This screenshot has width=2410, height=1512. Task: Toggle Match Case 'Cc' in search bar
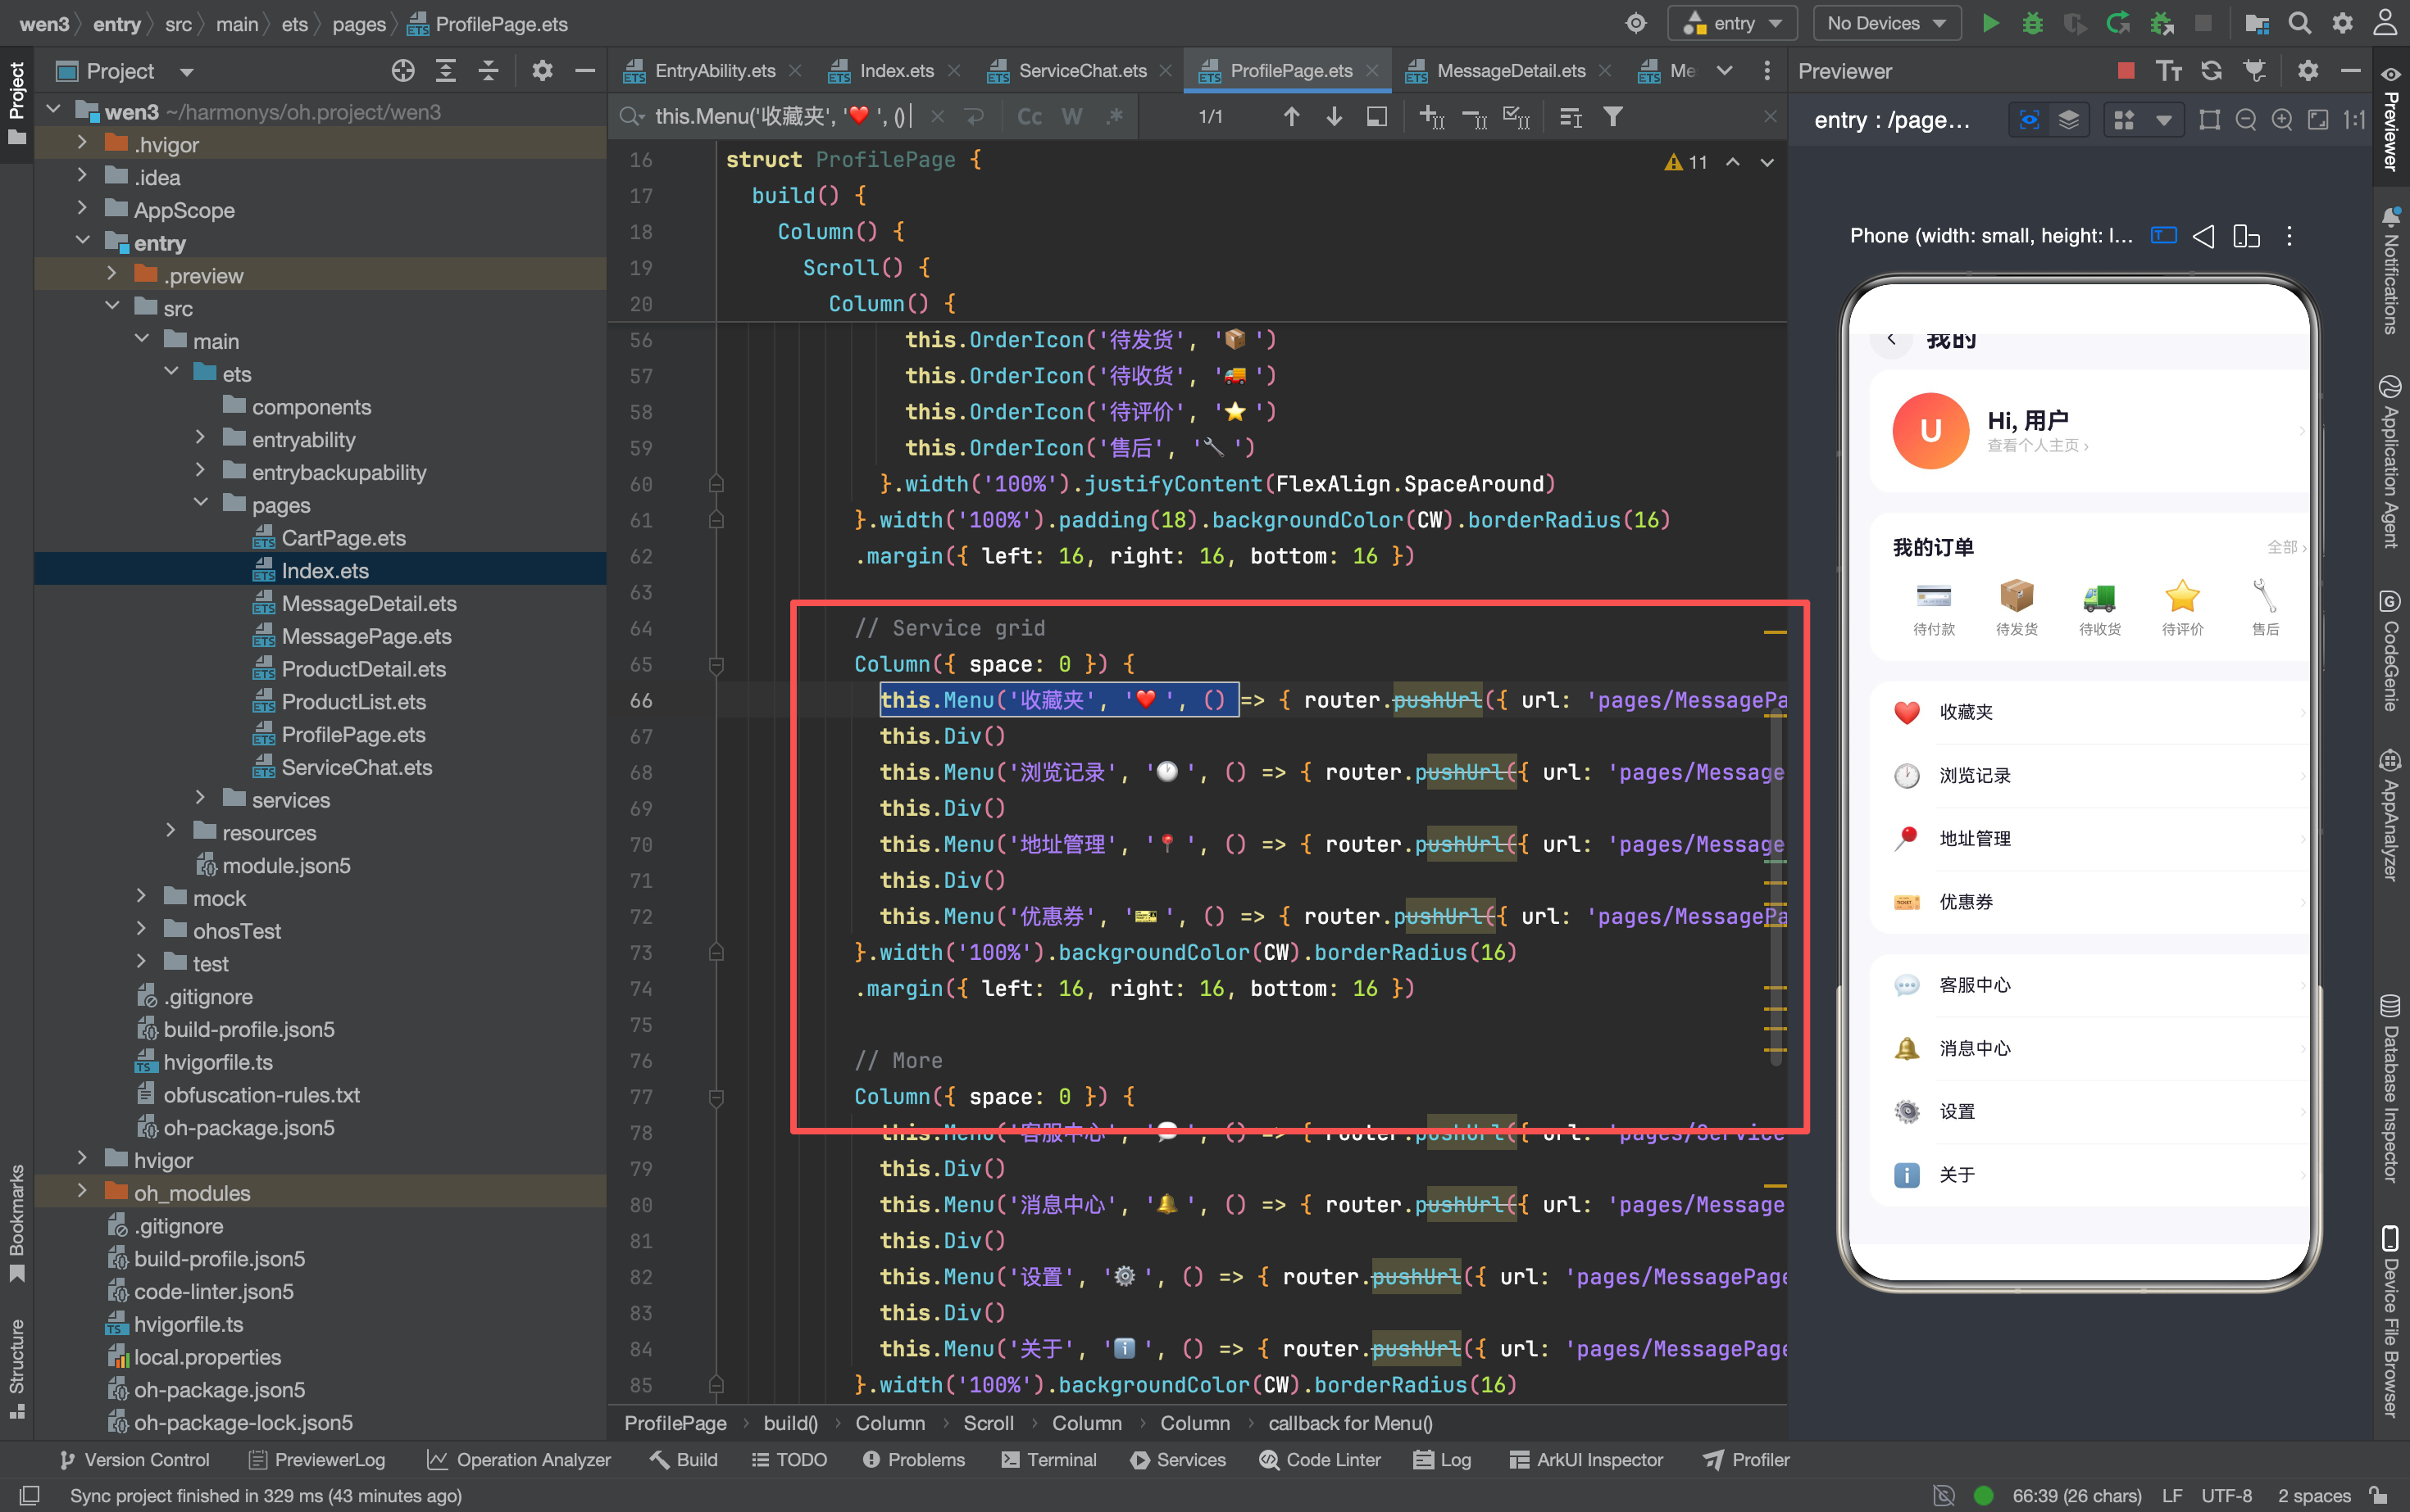1029,117
